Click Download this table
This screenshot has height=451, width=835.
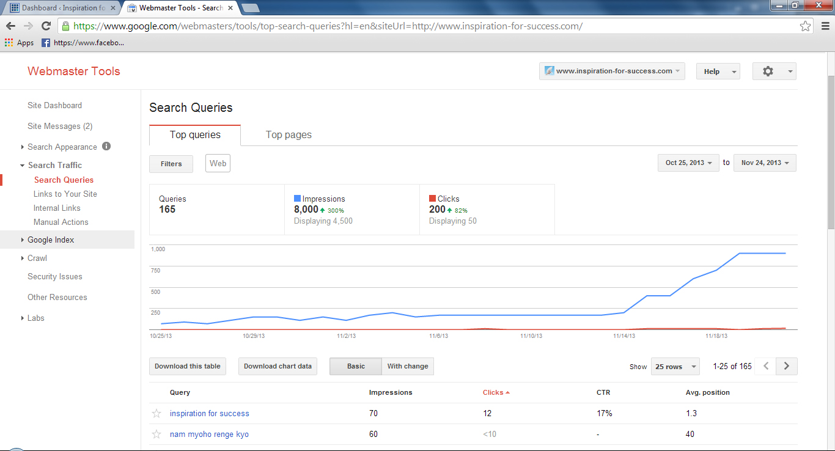tap(187, 366)
